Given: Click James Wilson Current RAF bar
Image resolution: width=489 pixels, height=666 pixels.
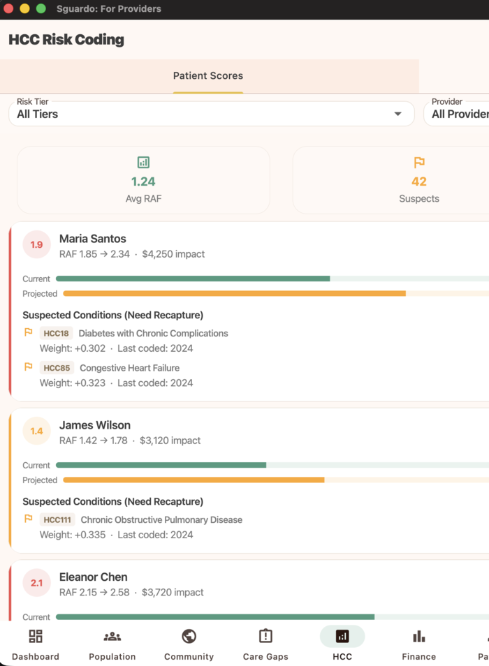Looking at the screenshot, I should pyautogui.click(x=272, y=465).
